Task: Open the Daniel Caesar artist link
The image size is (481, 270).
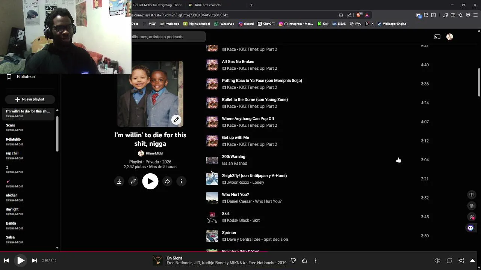Action: [x=239, y=201]
